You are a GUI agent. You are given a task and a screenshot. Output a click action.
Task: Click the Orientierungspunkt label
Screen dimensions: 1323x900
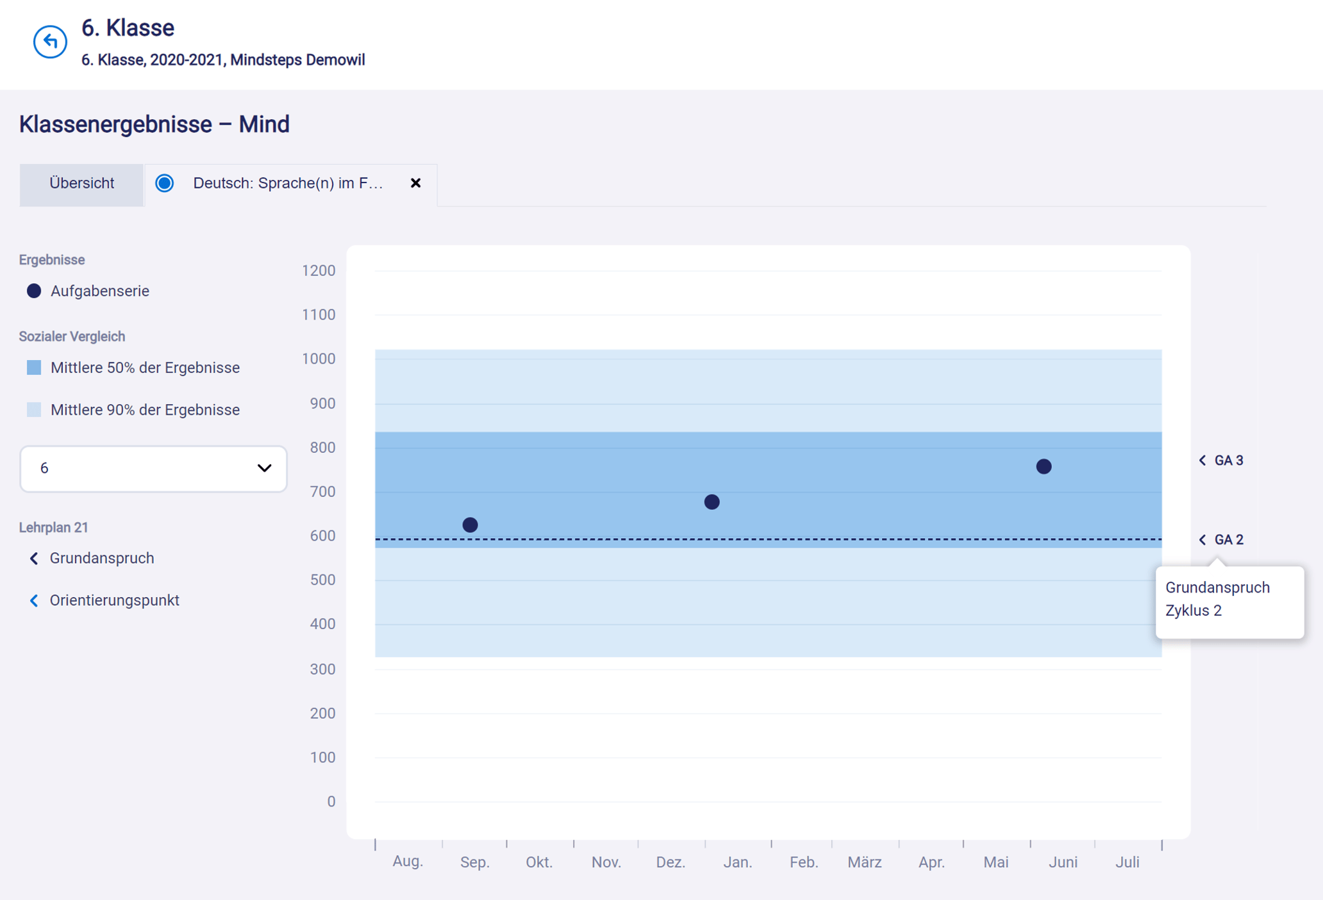click(114, 601)
